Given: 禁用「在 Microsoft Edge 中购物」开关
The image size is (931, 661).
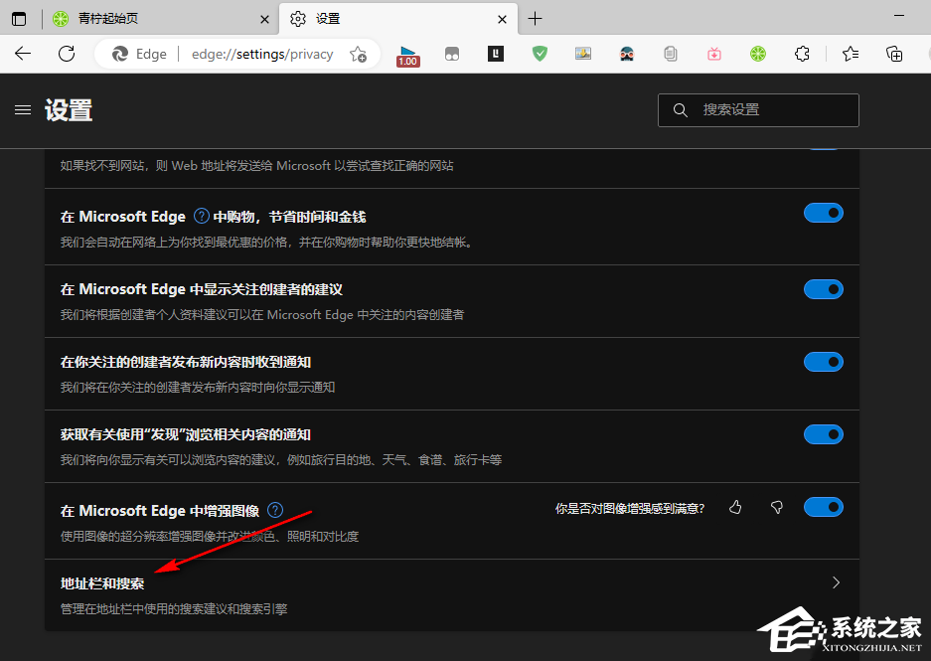Looking at the screenshot, I should pyautogui.click(x=823, y=212).
